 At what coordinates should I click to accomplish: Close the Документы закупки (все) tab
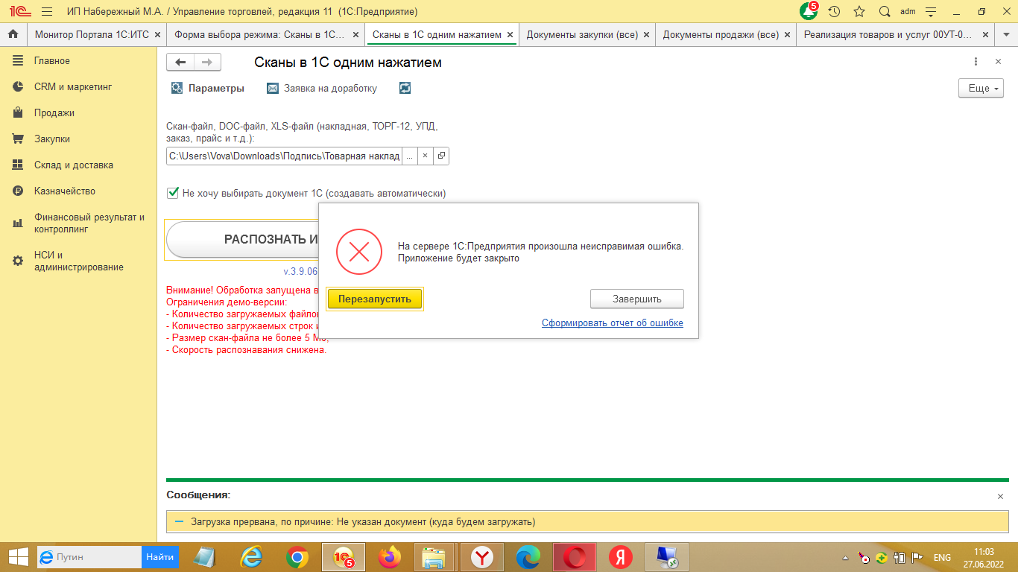click(x=646, y=34)
